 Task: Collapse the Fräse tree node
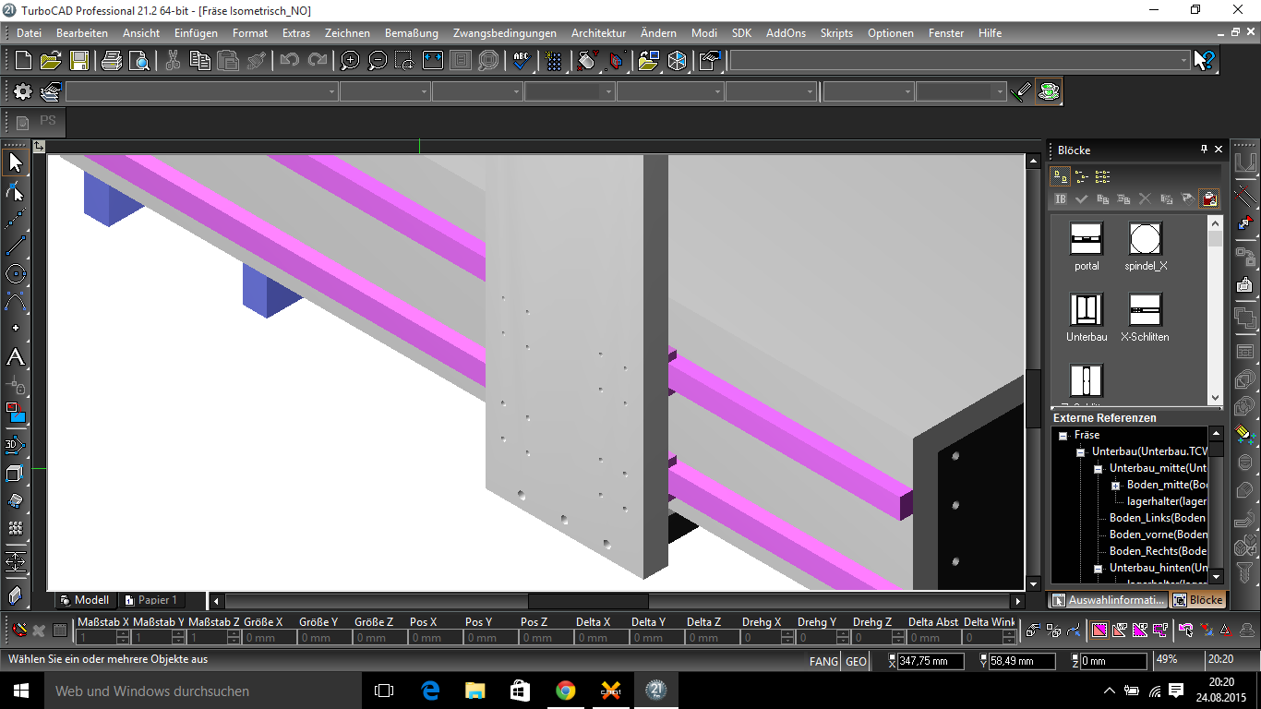click(1063, 435)
